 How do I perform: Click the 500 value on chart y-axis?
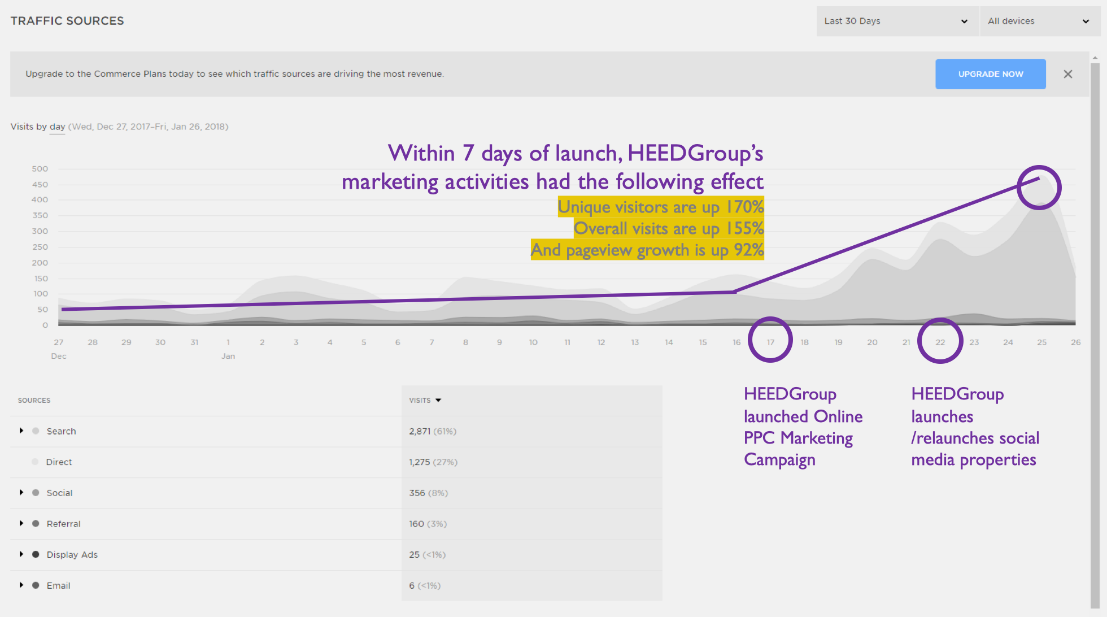pos(40,169)
